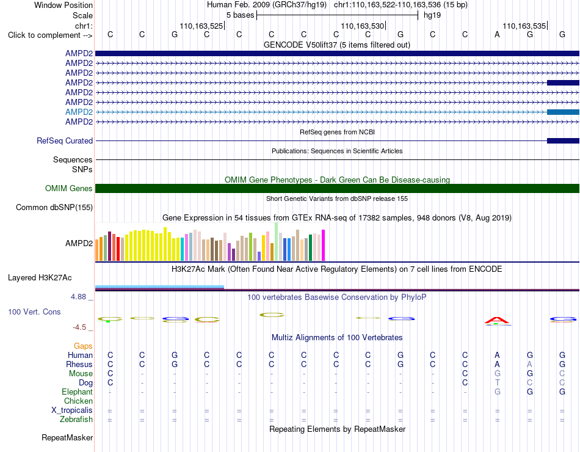Click the Zebrafish species label

coord(76,420)
